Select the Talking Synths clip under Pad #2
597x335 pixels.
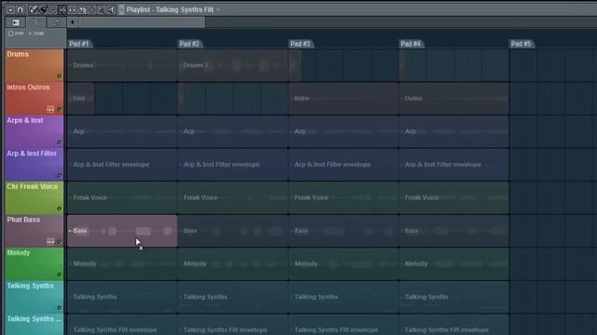(x=232, y=297)
